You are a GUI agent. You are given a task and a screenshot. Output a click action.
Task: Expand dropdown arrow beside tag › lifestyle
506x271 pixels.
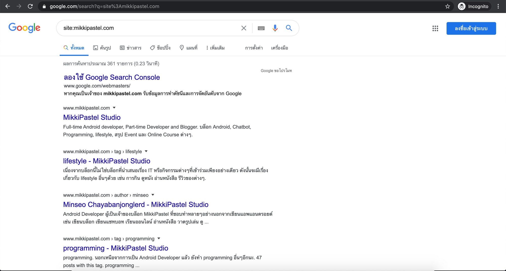[146, 151]
